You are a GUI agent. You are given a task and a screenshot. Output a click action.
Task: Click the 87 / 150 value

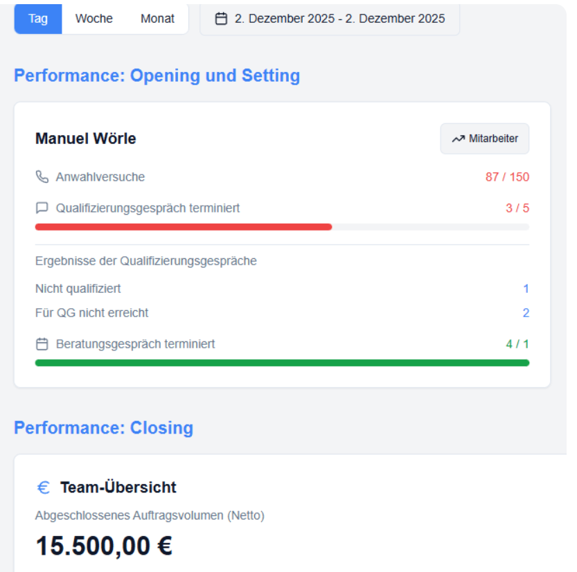(507, 177)
